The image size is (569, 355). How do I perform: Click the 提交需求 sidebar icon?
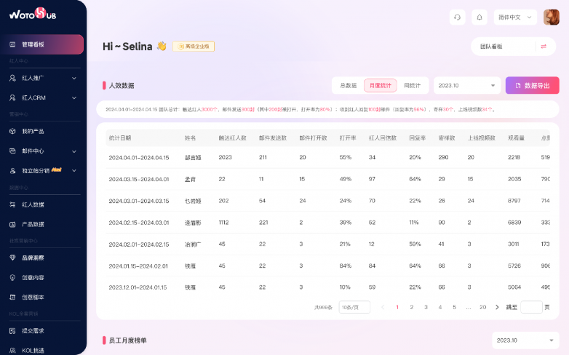click(12, 331)
